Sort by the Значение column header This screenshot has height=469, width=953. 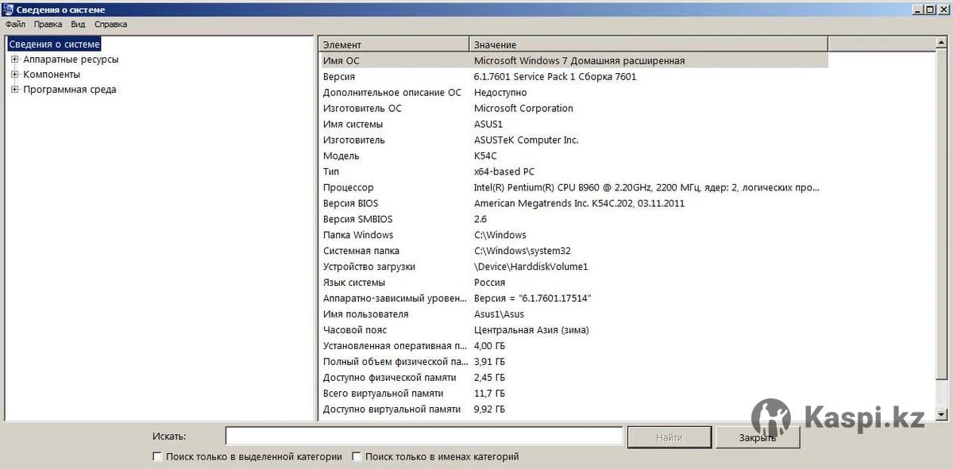coord(648,44)
